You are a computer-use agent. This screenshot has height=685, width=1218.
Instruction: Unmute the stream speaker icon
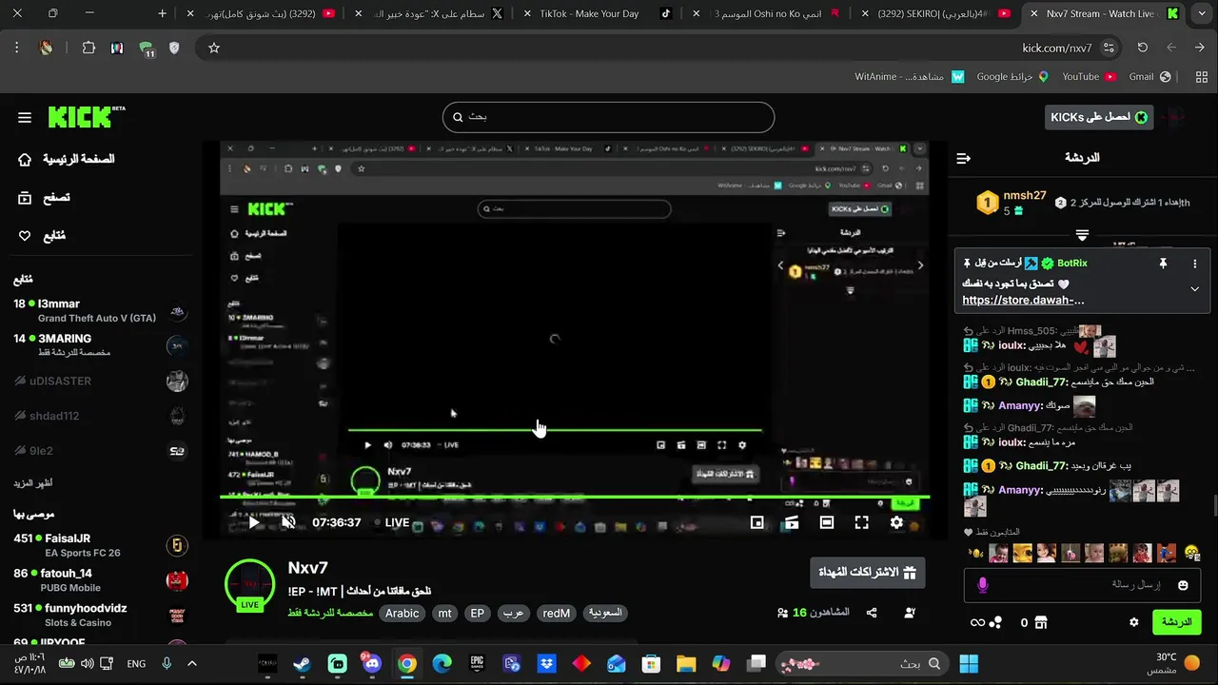click(x=288, y=522)
